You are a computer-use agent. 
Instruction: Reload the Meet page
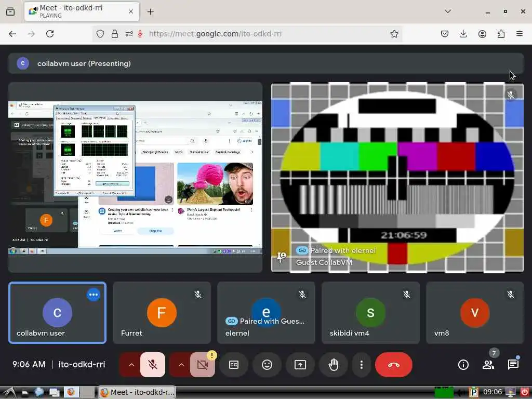click(x=50, y=34)
